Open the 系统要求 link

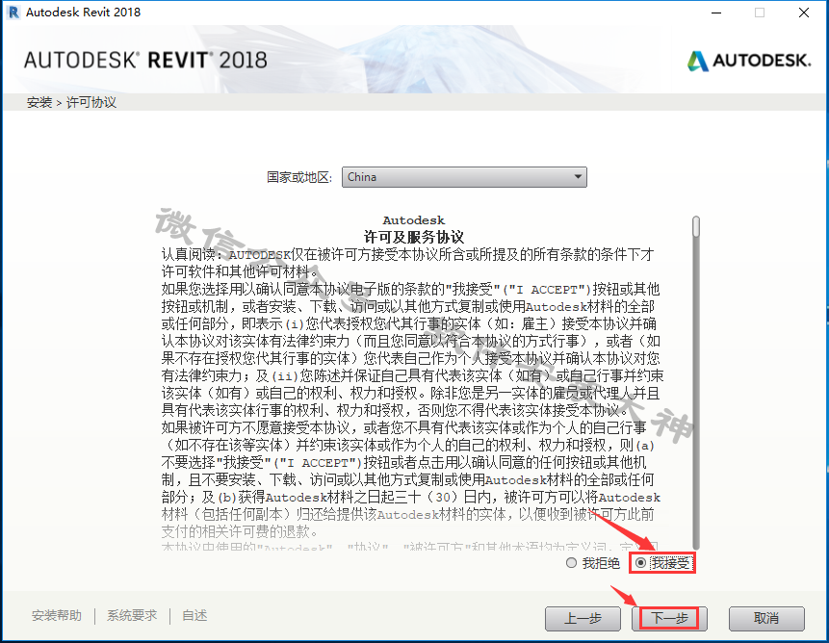tap(132, 615)
